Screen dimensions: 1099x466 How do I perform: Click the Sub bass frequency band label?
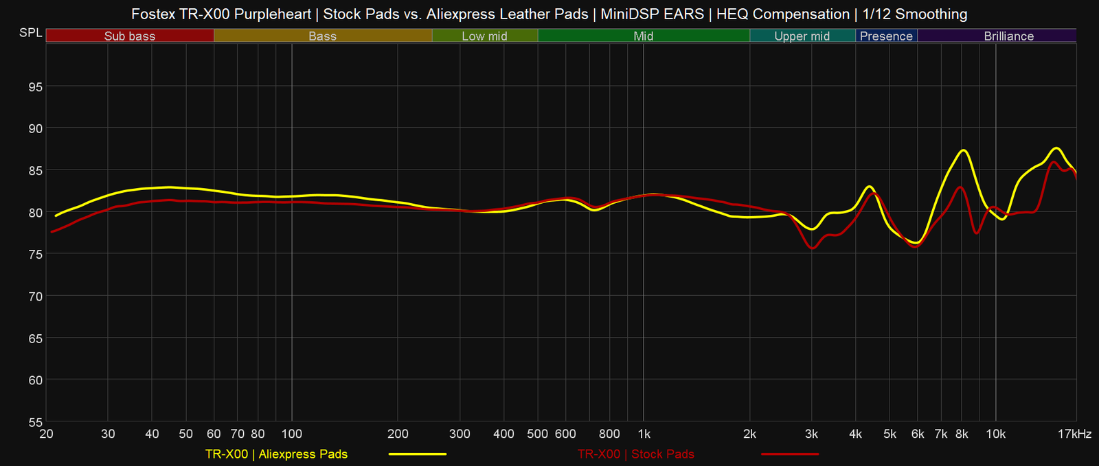click(x=130, y=36)
